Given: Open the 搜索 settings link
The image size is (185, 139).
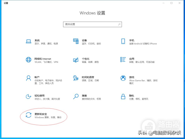Looking at the screenshot, I should [x=84, y=96].
